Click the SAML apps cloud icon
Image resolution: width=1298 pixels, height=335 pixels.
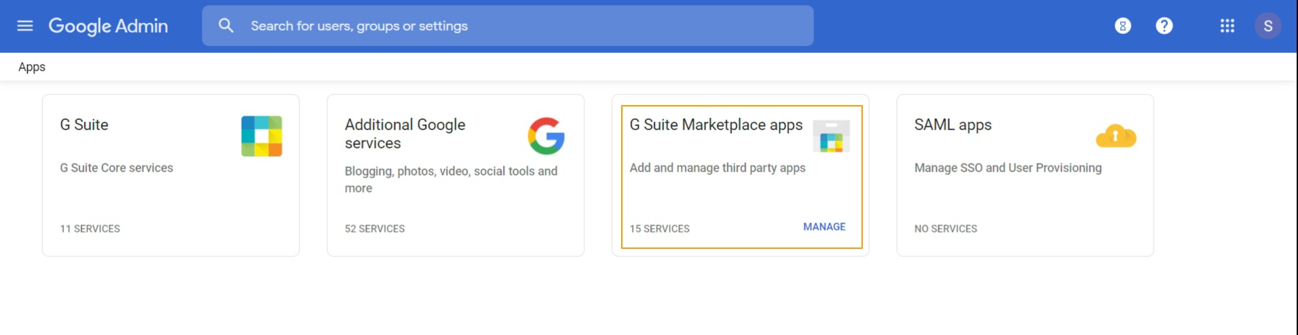1115,136
